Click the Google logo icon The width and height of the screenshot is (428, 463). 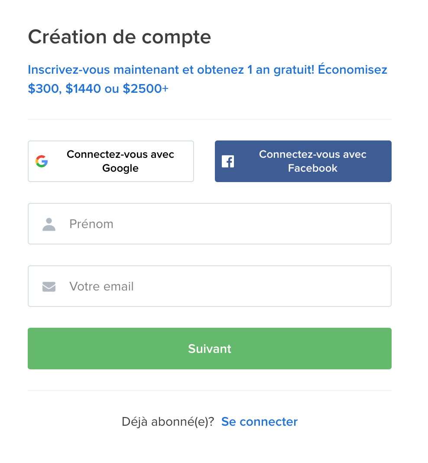42,161
